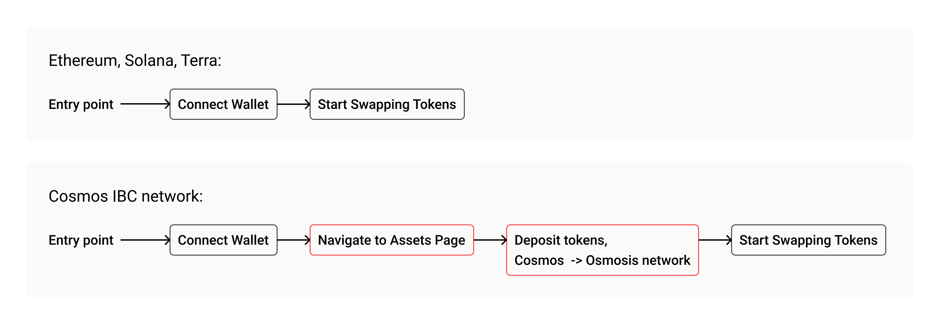Click the red Navigate to Assets Page box
Screen dimensions: 940x324
click(392, 240)
